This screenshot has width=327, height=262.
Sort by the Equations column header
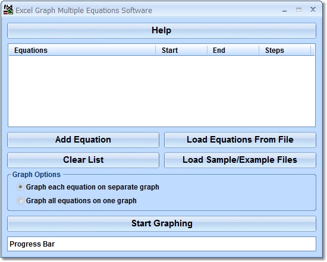[x=82, y=50]
